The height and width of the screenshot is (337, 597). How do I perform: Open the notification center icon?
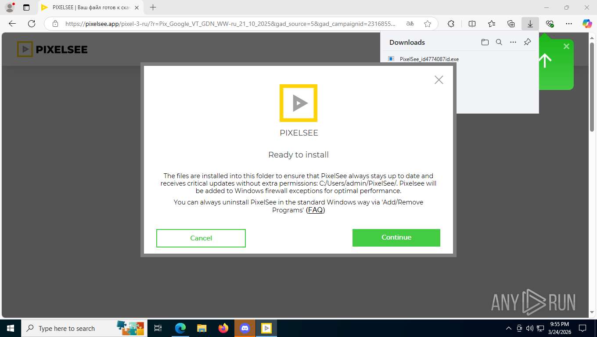tap(582, 328)
